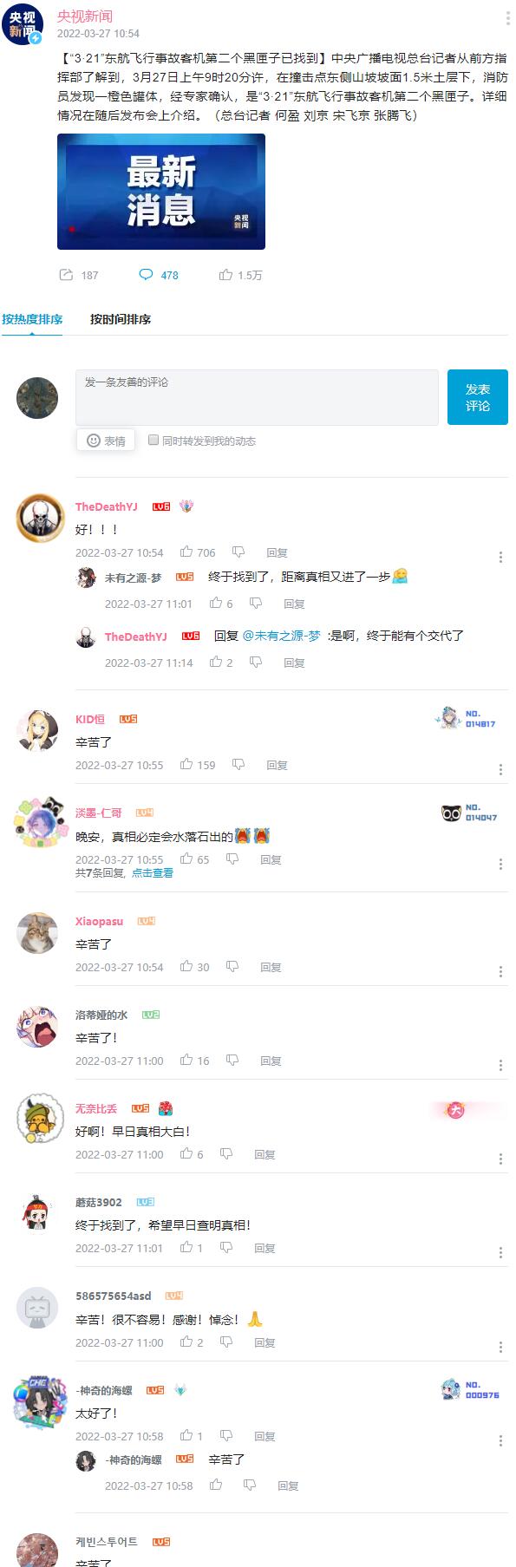This screenshot has height=1567, width=516.
Task: Open three-dot menu at top of post
Action: (507, 19)
